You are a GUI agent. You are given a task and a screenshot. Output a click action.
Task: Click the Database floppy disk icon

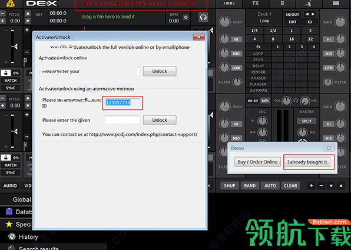click(9, 212)
